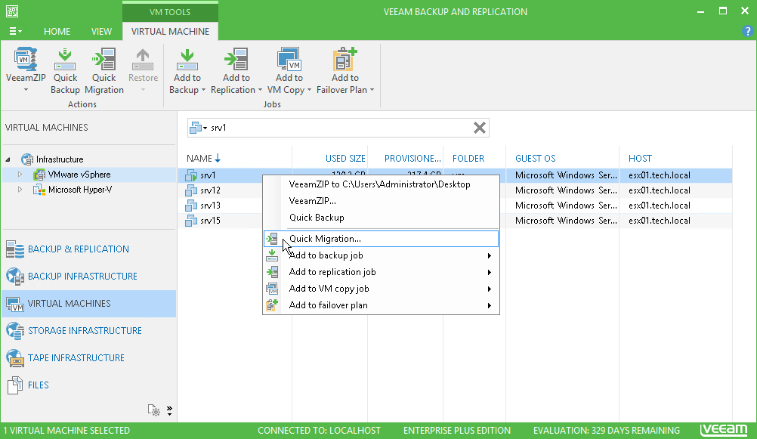Choose VeeamZIP... from the context menu
Viewport: 757px width, 439px height.
[x=381, y=201]
